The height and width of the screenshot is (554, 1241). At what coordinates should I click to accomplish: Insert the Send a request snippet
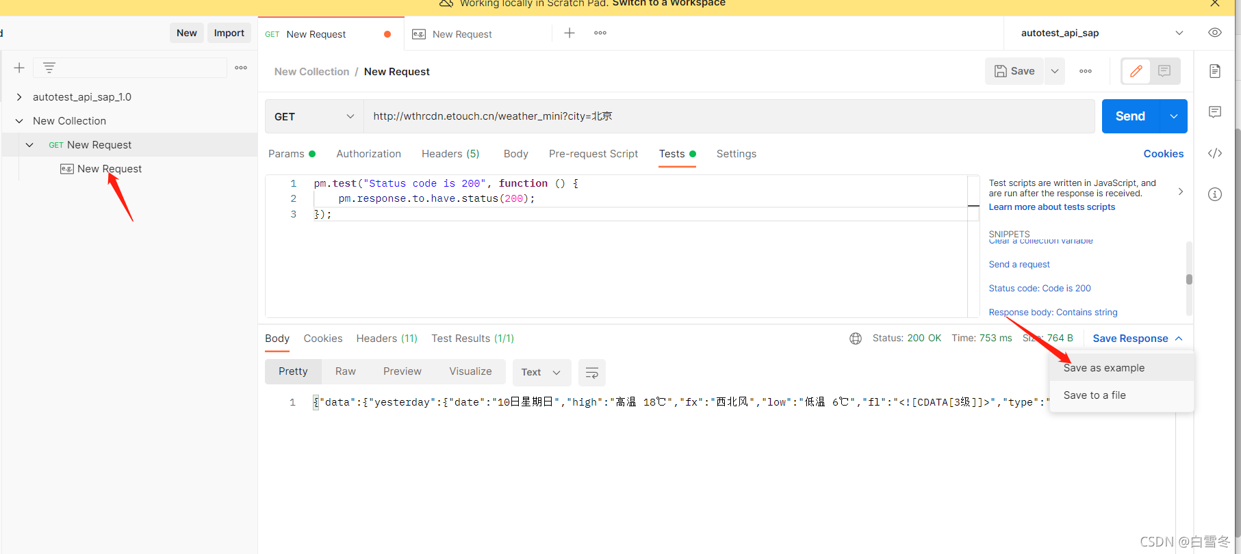coord(1019,265)
